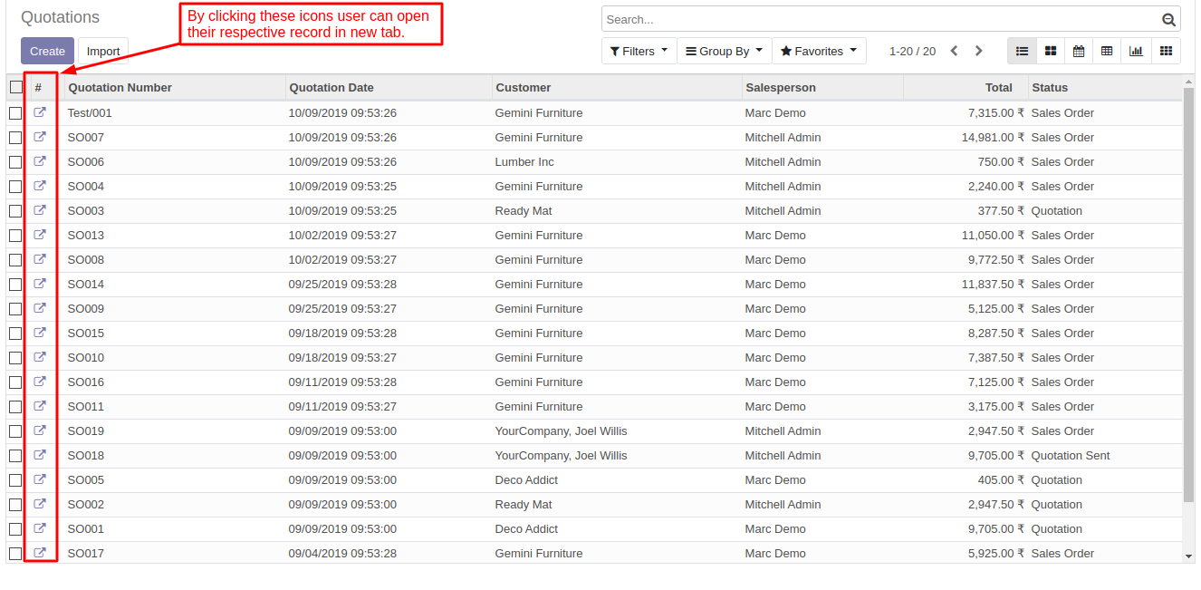Tick the checkbox for SO006

(x=15, y=162)
